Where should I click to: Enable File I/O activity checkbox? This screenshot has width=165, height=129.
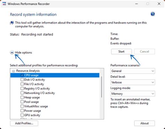tap(22, 84)
